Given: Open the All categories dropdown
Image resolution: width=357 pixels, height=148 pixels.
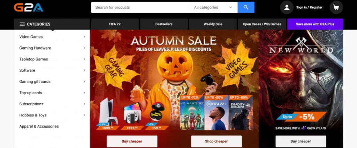Looking at the screenshot, I should point(214,8).
